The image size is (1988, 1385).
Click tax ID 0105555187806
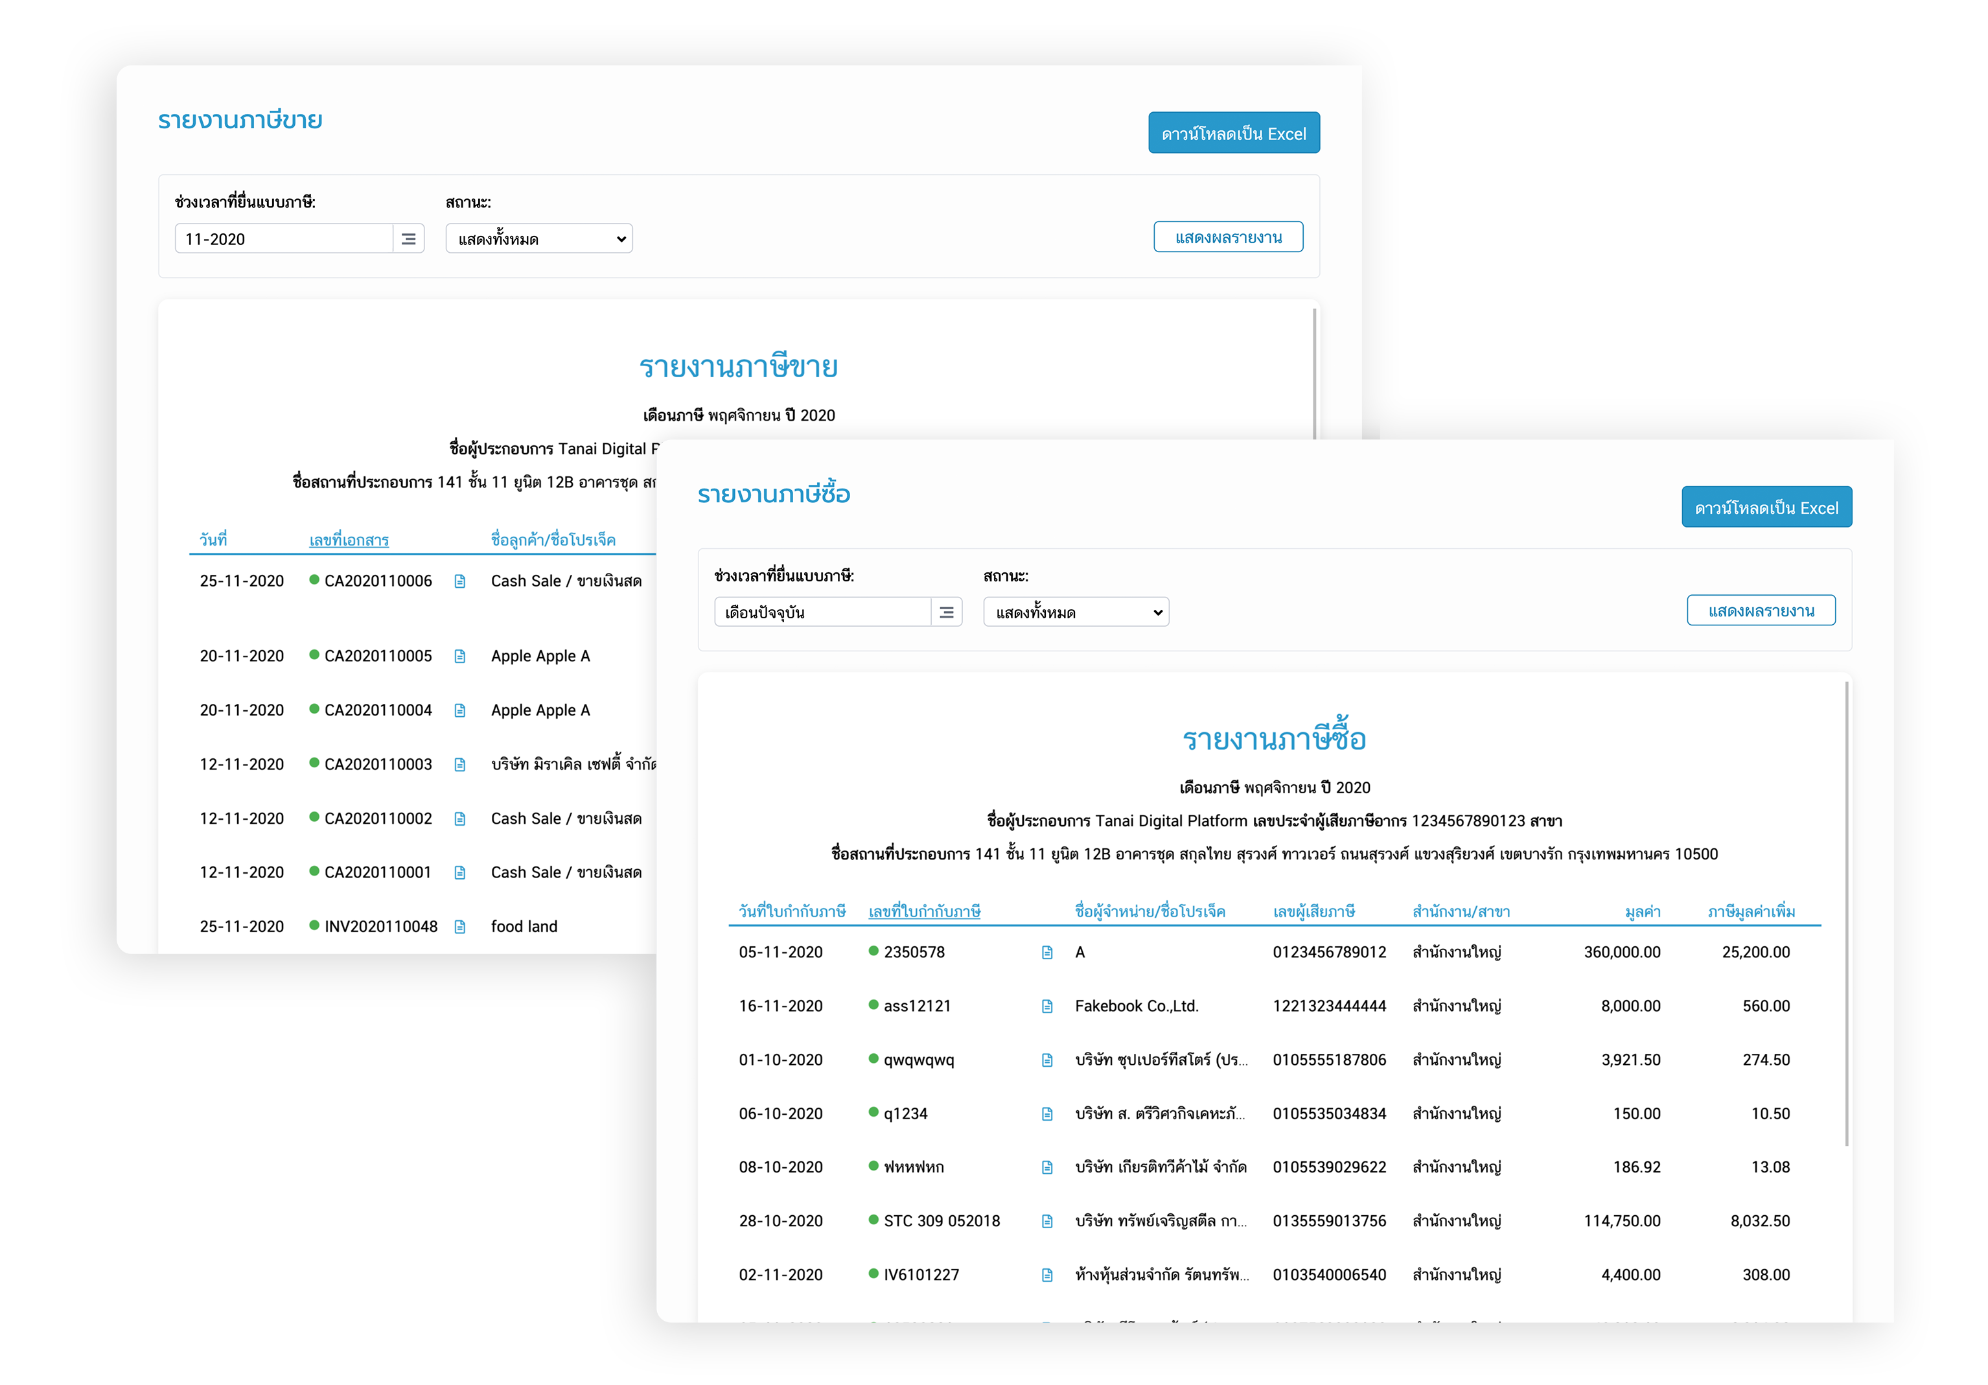coord(1329,1060)
